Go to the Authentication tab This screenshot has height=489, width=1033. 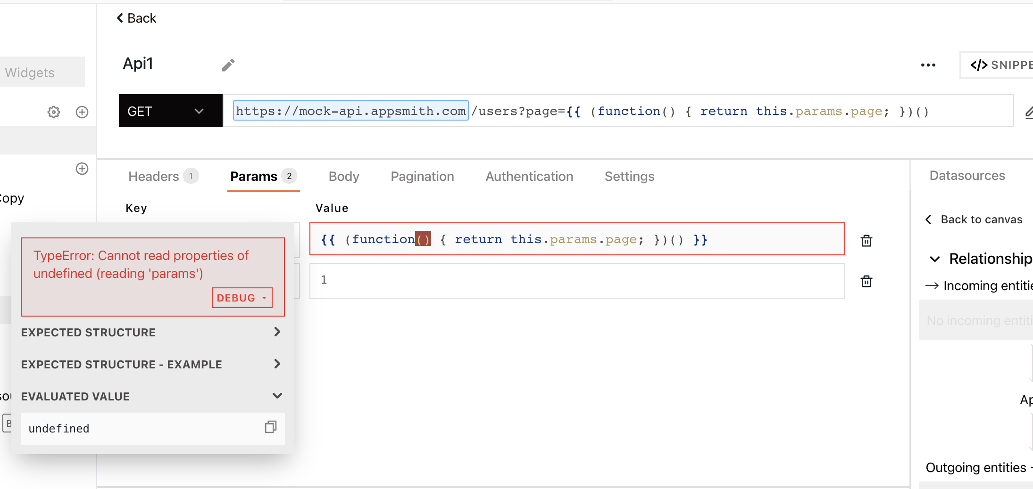coord(529,176)
